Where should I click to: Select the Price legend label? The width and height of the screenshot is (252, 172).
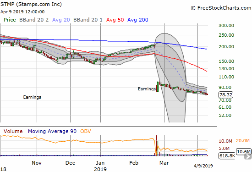point(10,20)
